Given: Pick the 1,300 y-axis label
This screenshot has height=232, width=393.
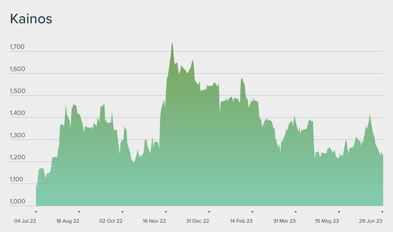Looking at the screenshot, I should pyautogui.click(x=17, y=136).
